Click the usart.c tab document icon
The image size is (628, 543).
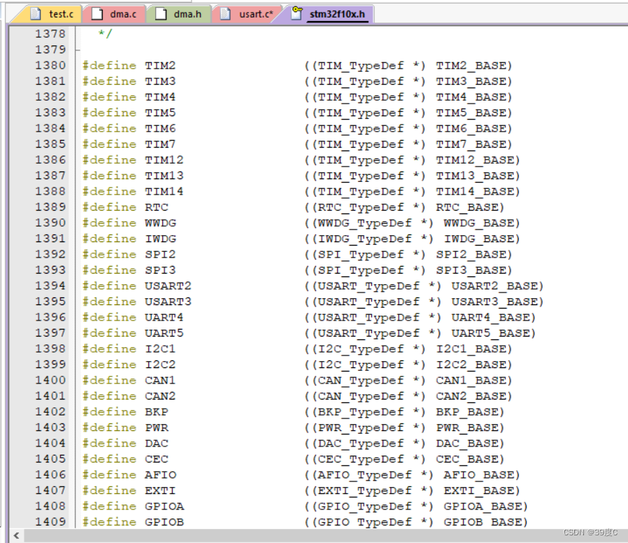tap(225, 13)
